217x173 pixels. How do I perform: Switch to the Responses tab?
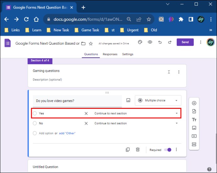point(110,54)
